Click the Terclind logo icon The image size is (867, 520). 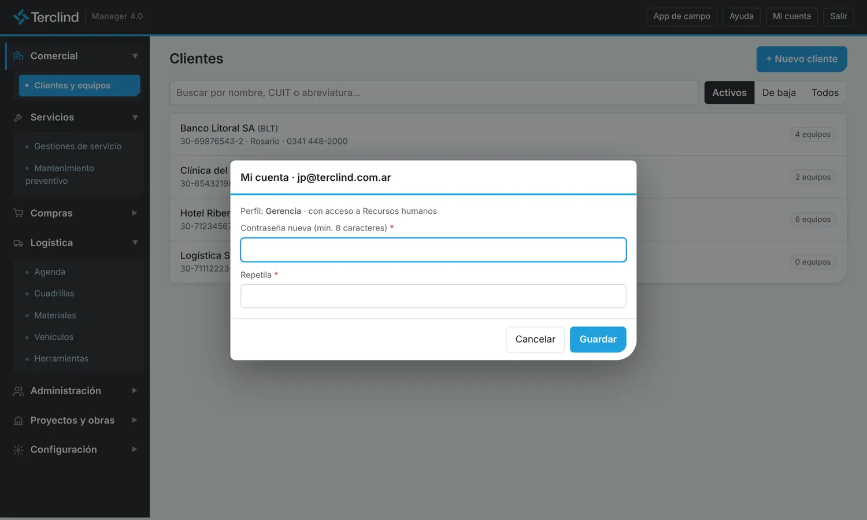tap(21, 17)
